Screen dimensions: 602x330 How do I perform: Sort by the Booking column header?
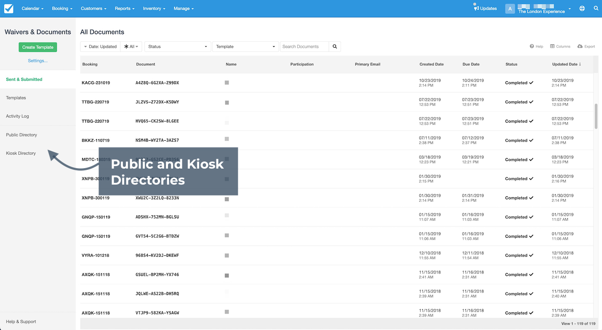90,64
